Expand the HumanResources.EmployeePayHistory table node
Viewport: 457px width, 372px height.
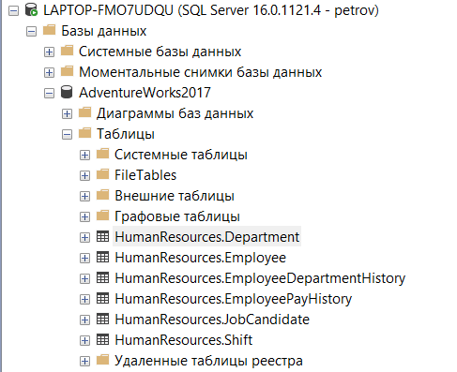84,300
